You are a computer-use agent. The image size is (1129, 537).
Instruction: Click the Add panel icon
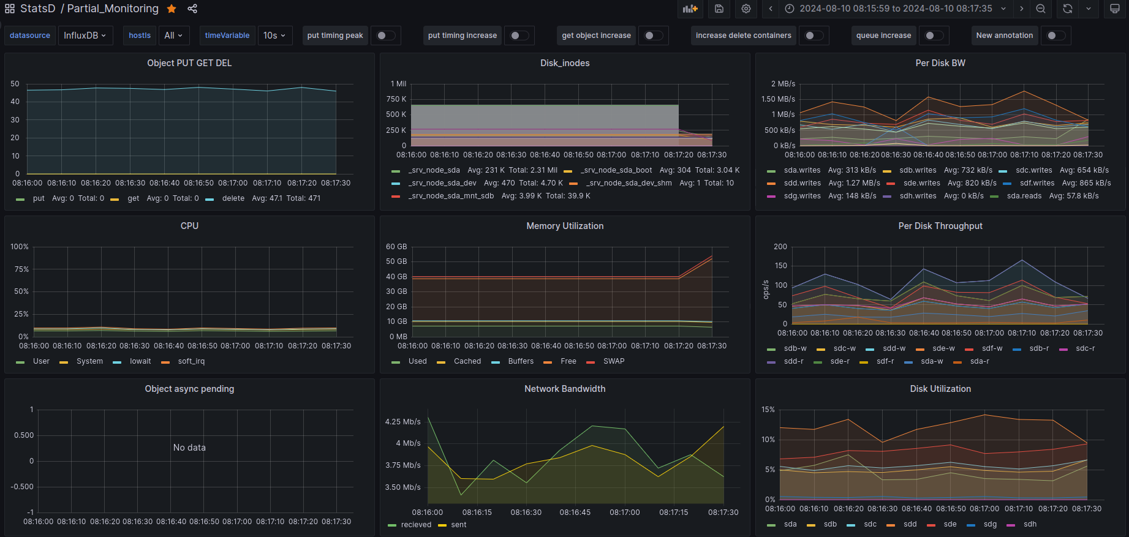[x=690, y=9]
